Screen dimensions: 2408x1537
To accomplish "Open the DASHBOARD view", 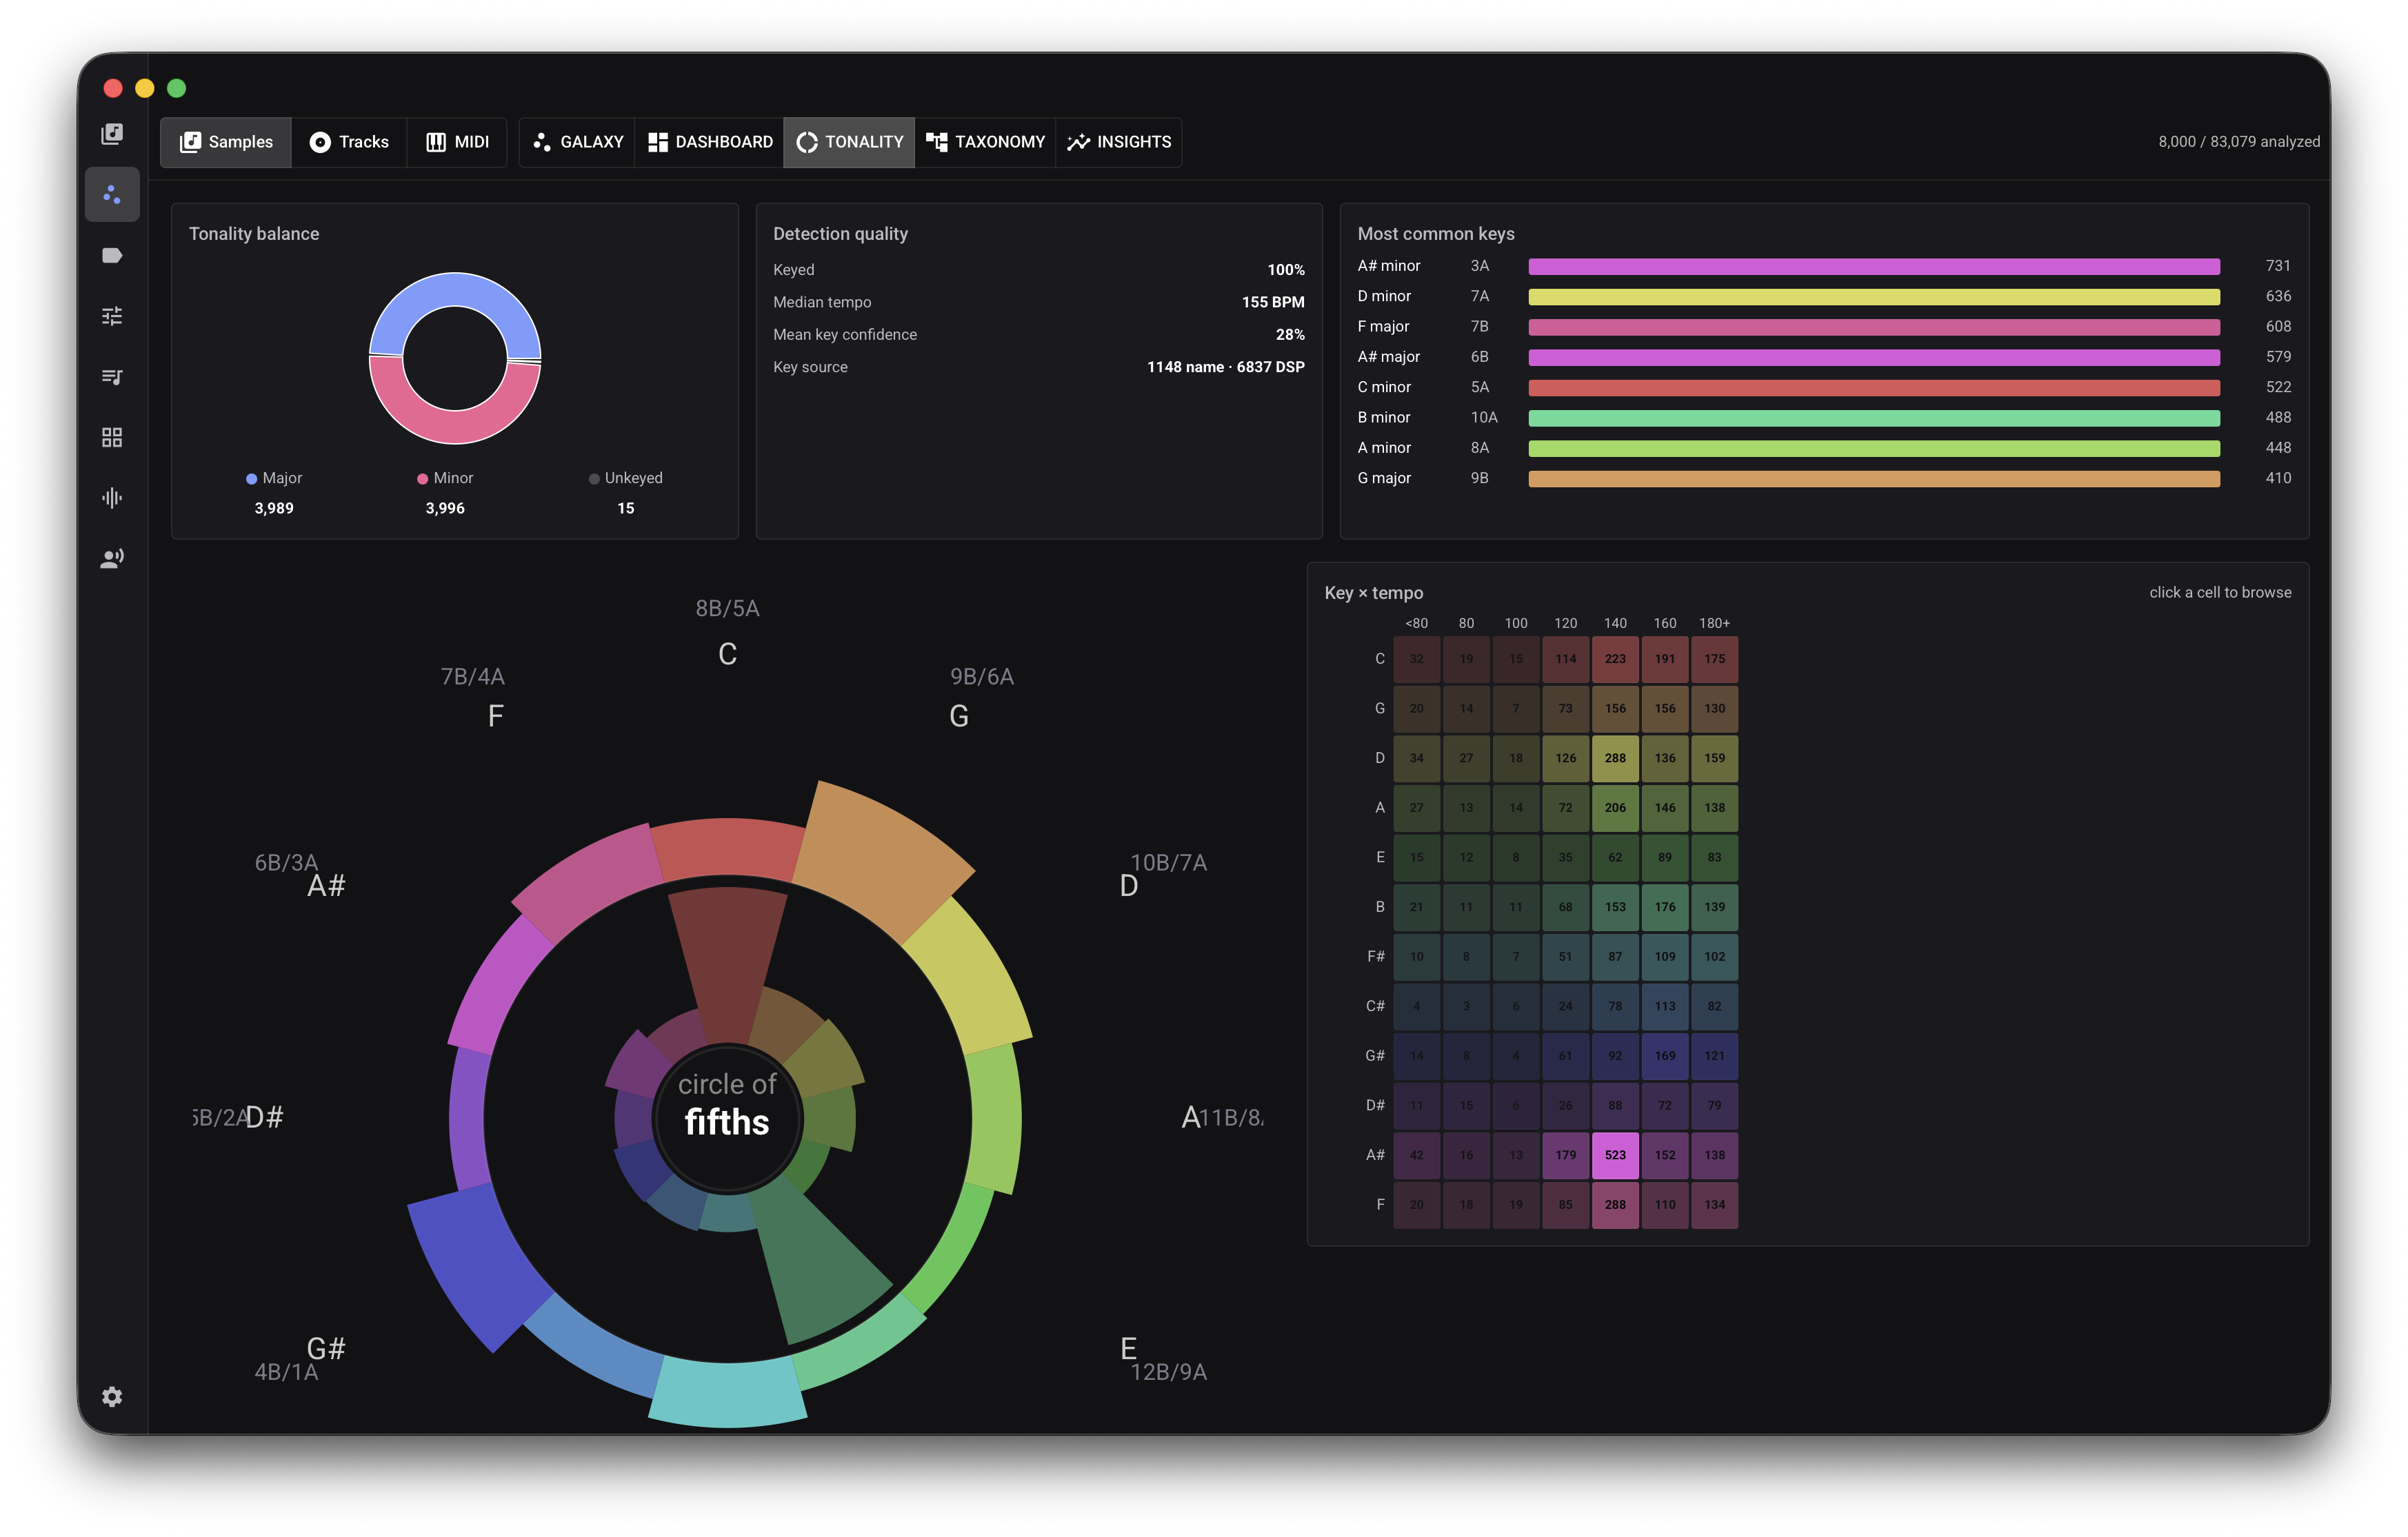I will coord(709,142).
